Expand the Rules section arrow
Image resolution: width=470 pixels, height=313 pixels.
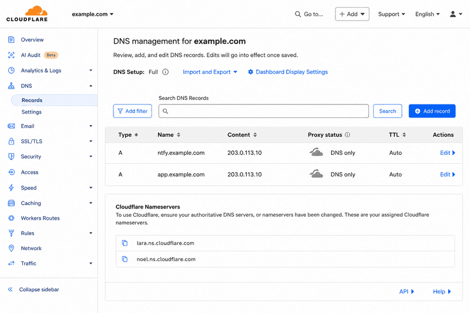point(91,233)
